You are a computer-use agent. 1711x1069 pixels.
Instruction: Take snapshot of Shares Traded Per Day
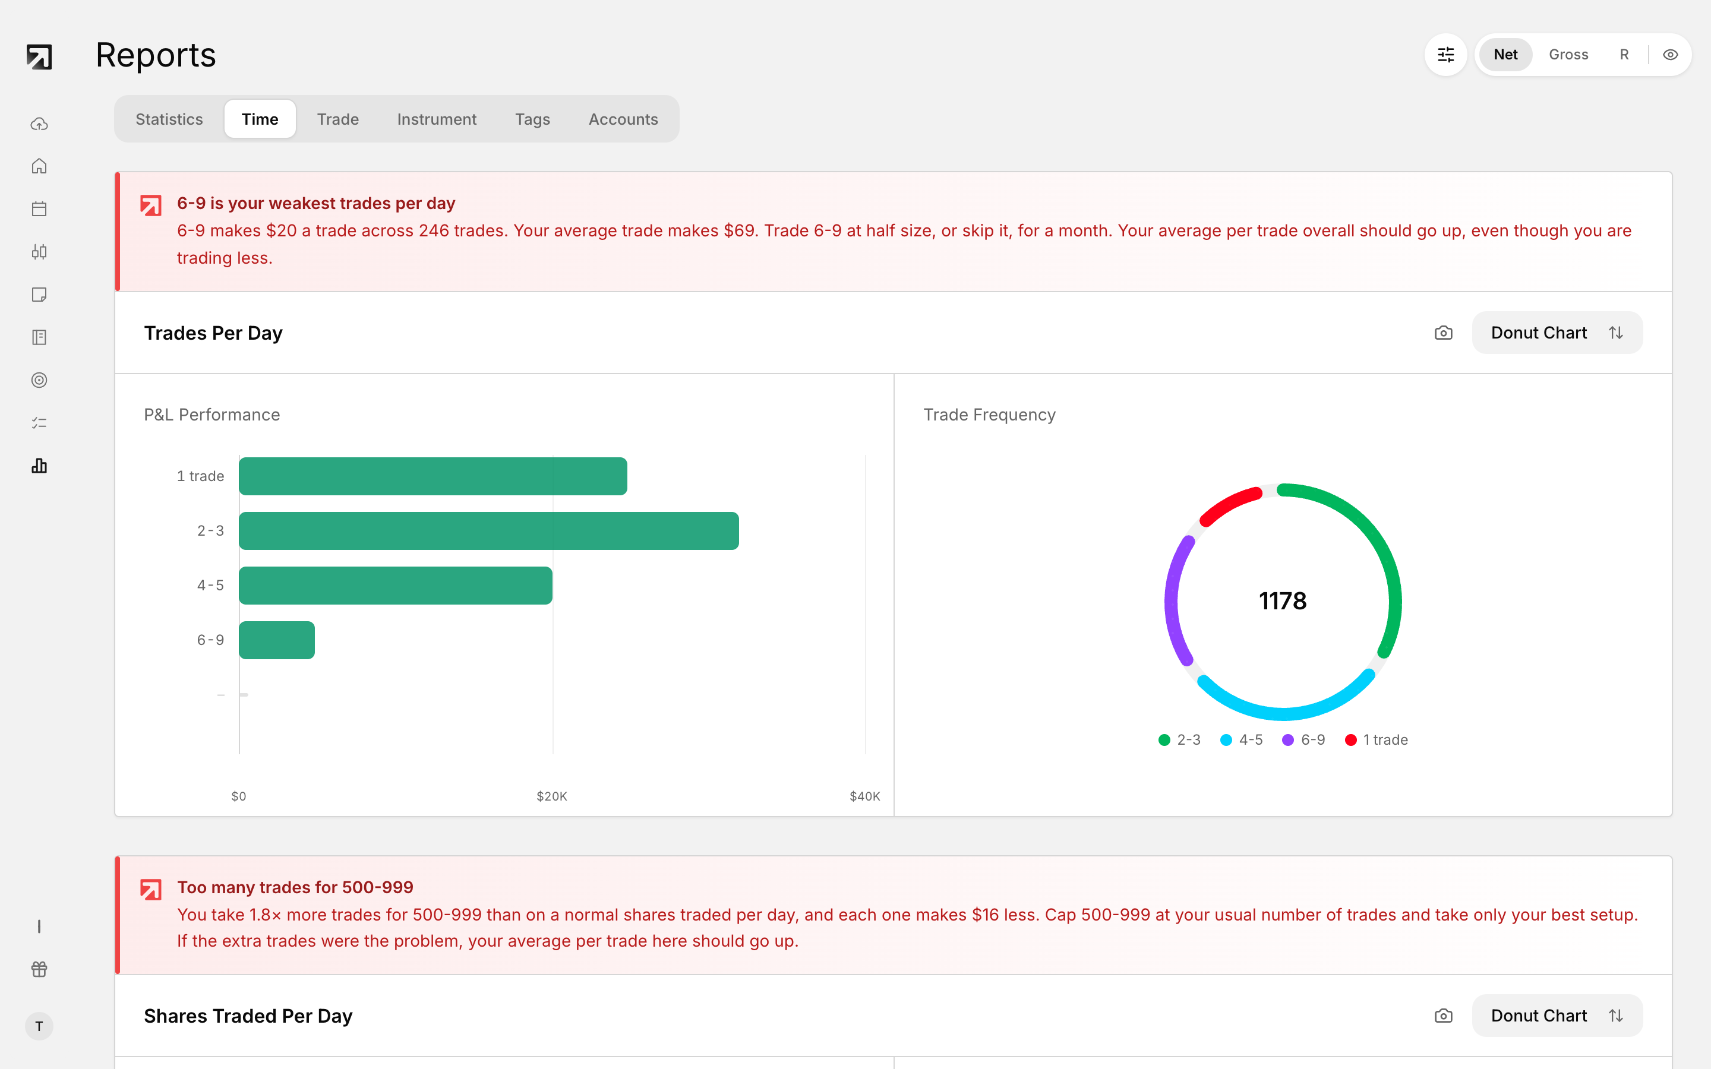pyautogui.click(x=1443, y=1016)
